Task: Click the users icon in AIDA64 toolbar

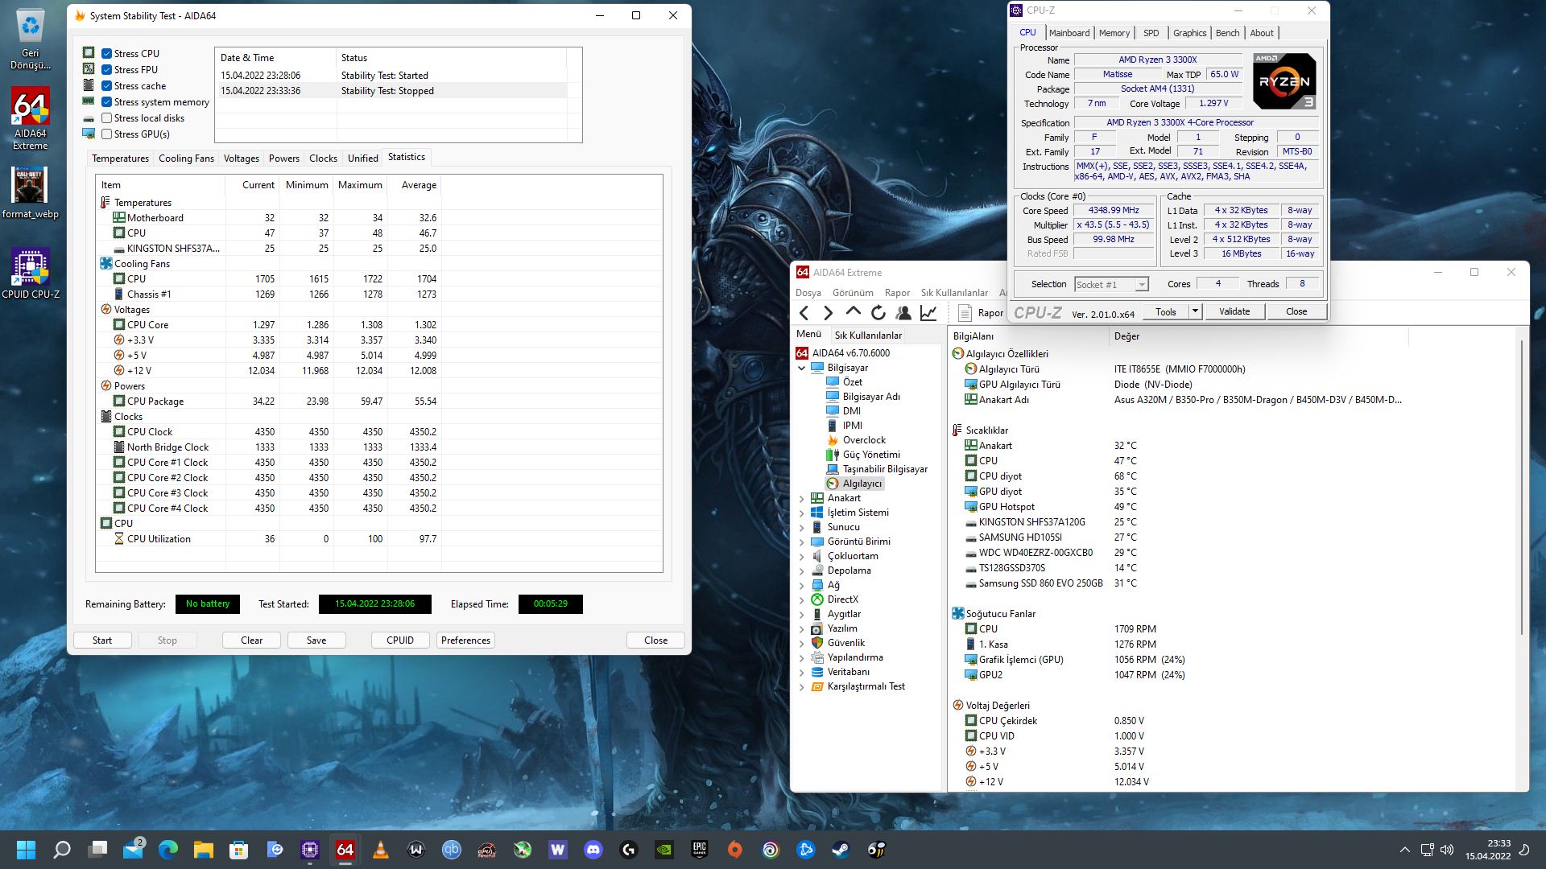Action: 903,313
